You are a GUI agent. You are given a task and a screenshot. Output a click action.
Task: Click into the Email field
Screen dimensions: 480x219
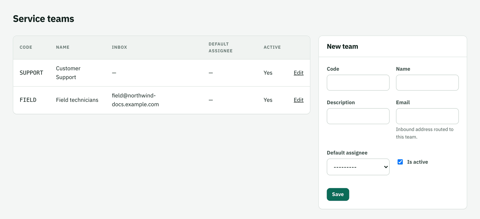[x=427, y=116]
